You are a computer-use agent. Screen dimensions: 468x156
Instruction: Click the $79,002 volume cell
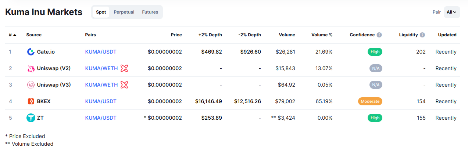pos(285,101)
